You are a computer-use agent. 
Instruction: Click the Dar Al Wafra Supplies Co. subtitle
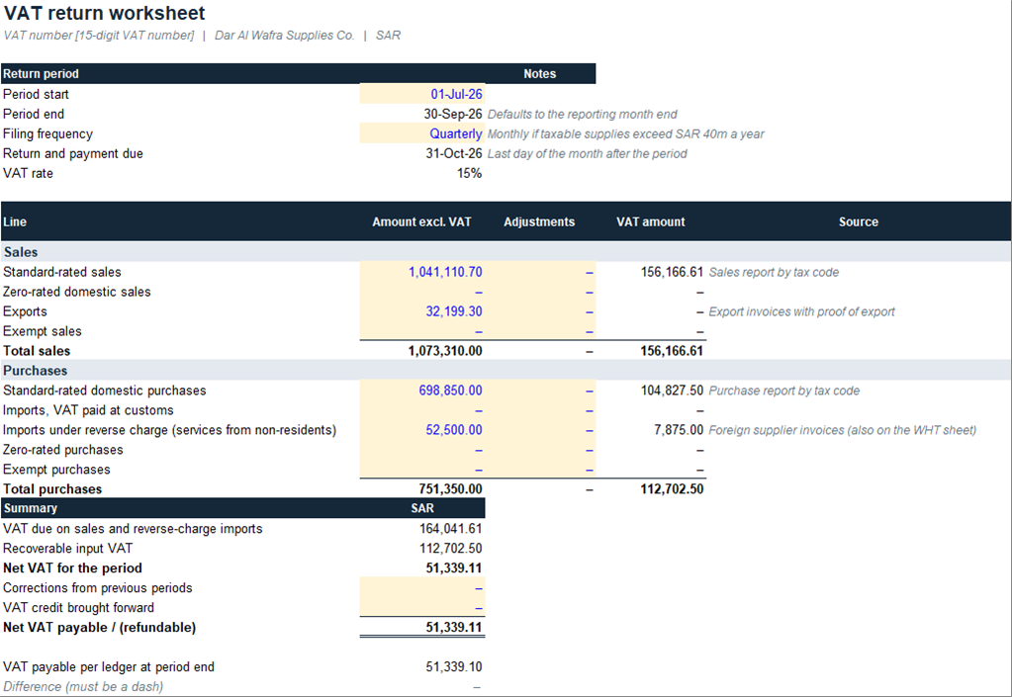point(284,36)
